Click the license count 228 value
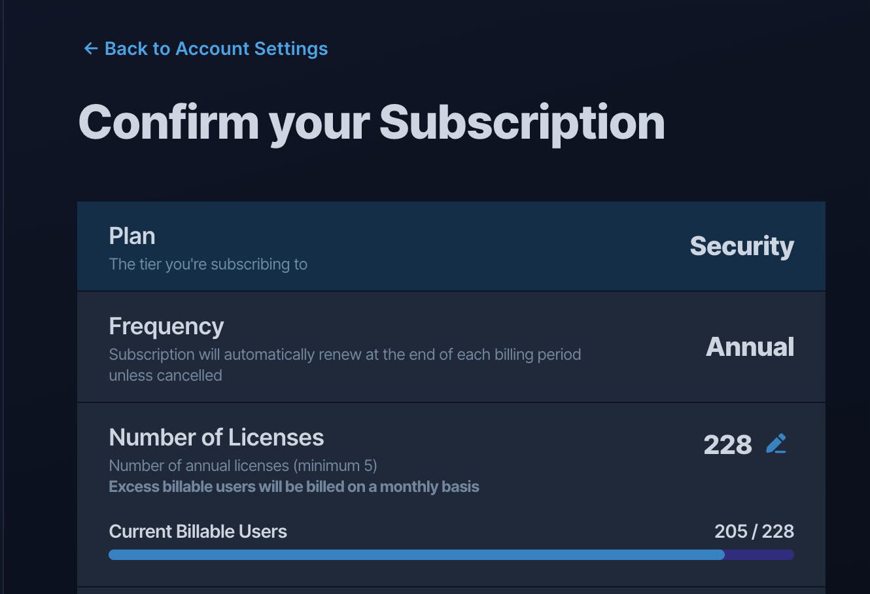Screen dimensions: 870x594 (727, 445)
